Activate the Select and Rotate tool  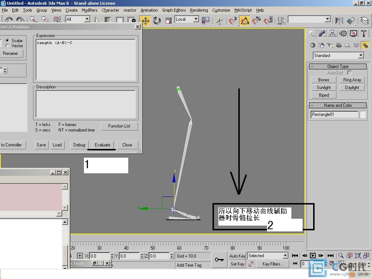pos(157,20)
